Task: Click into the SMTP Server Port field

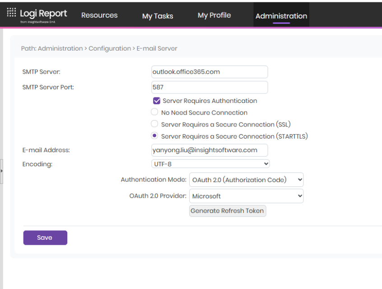Action: (x=210, y=87)
